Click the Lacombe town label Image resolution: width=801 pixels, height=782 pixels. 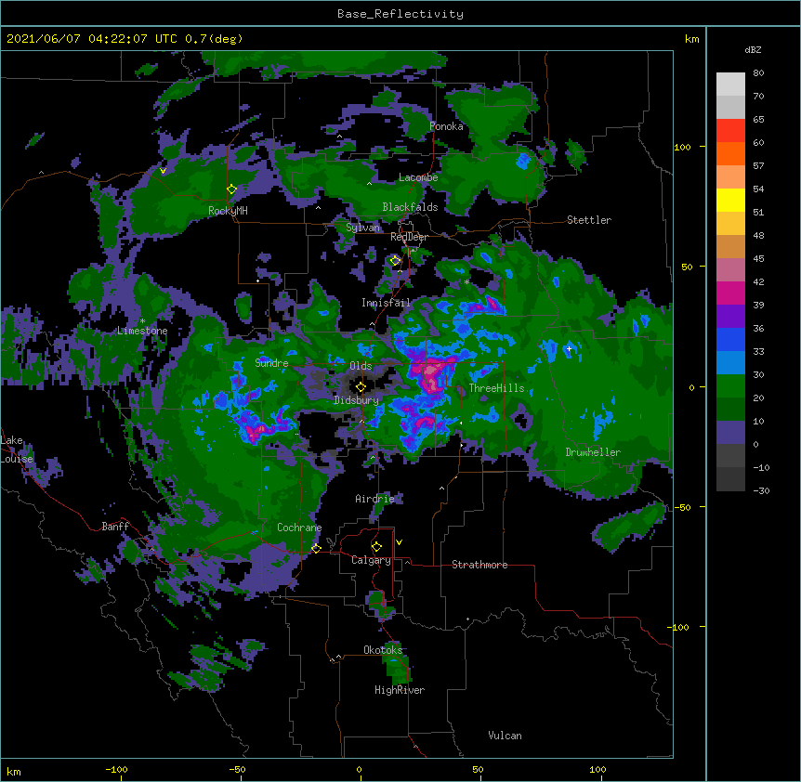click(x=418, y=177)
